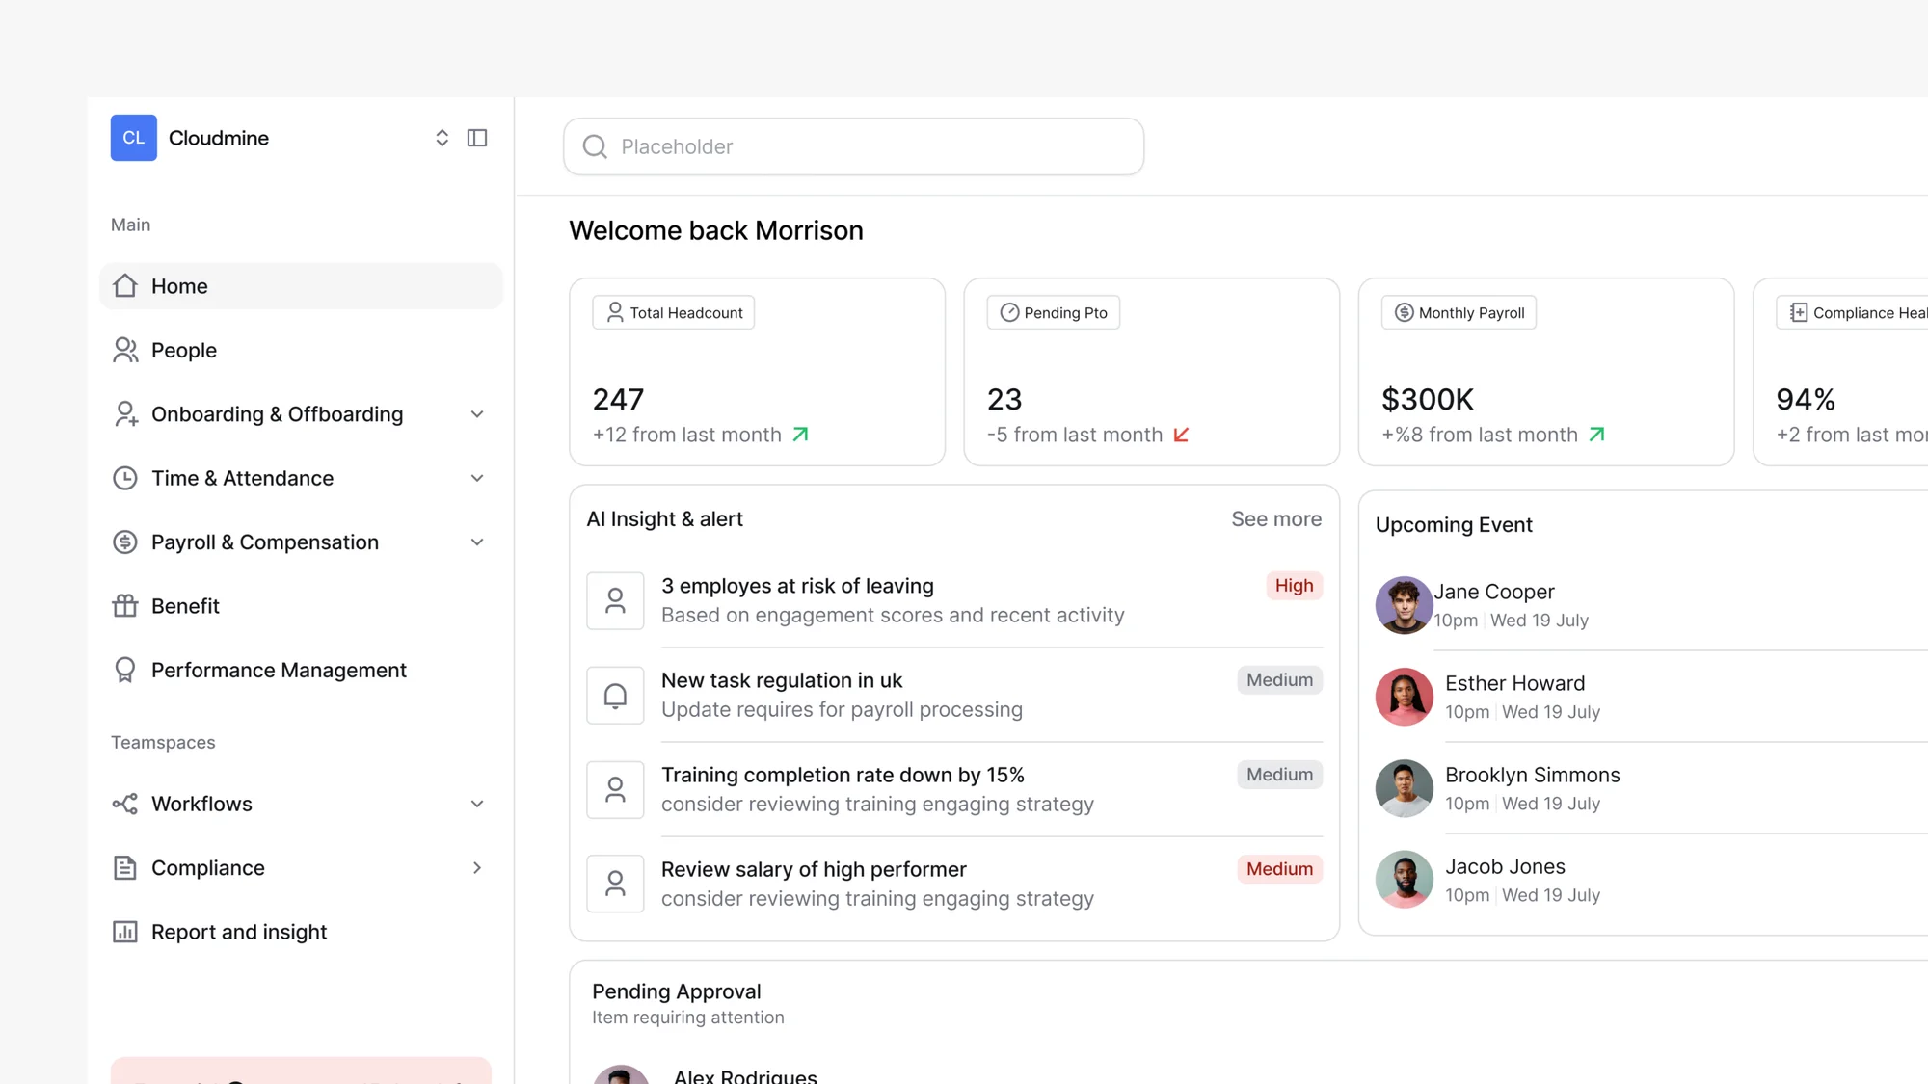Click the Monthly Payroll upward trend arrow

coord(1596,435)
